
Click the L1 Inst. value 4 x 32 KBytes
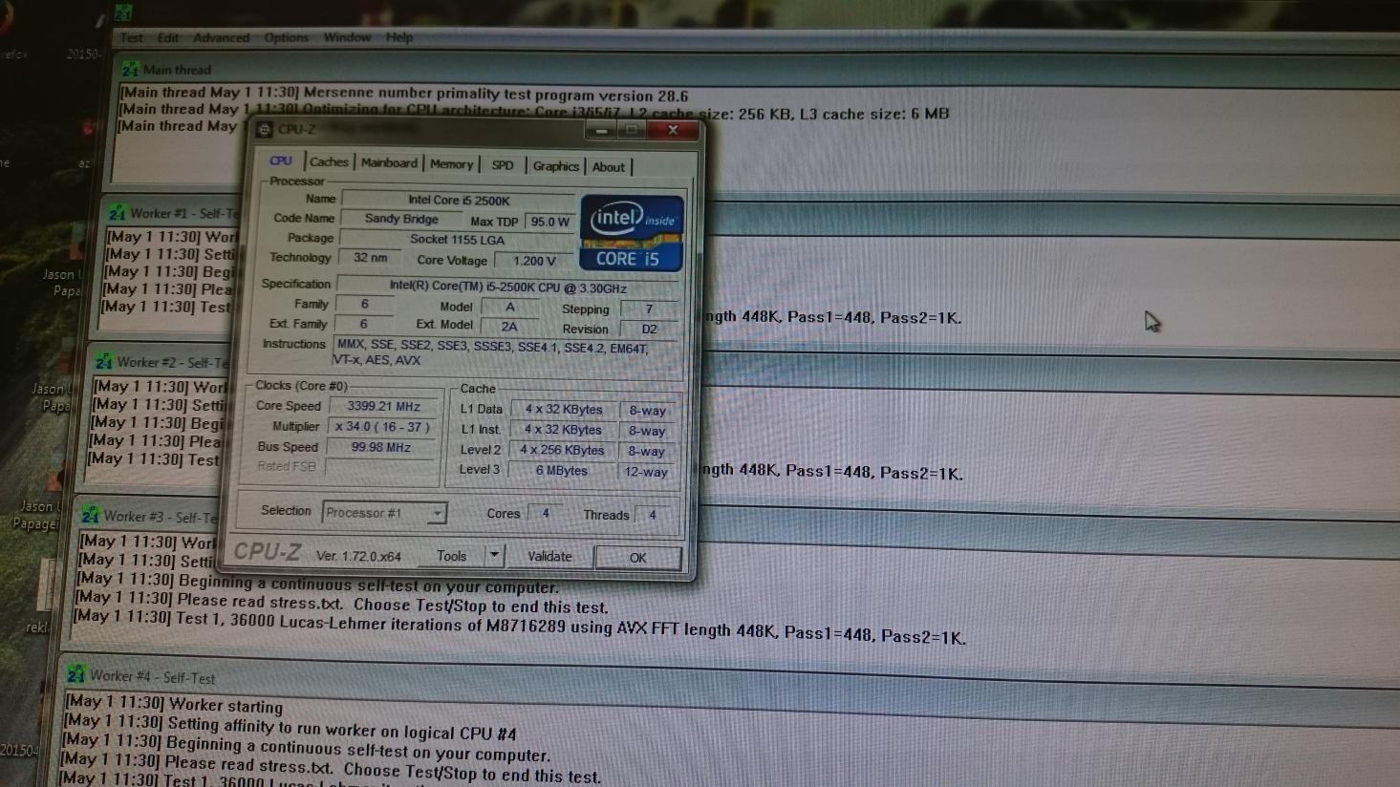coord(563,430)
